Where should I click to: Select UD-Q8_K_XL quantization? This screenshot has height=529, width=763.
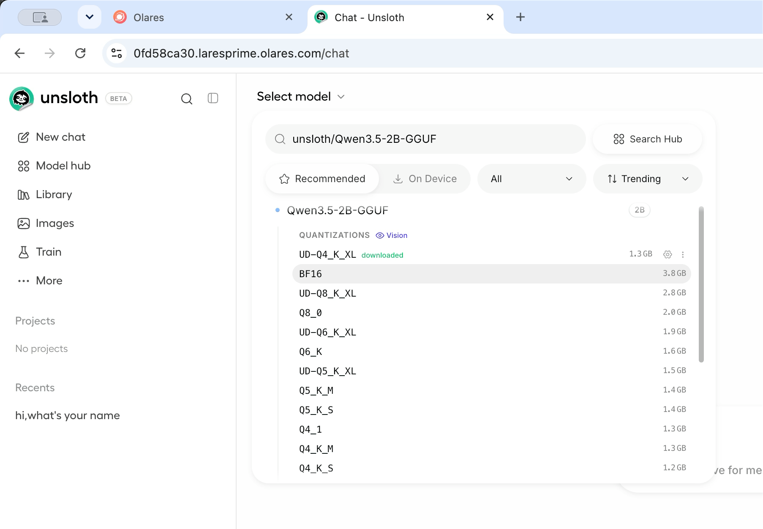[492, 293]
